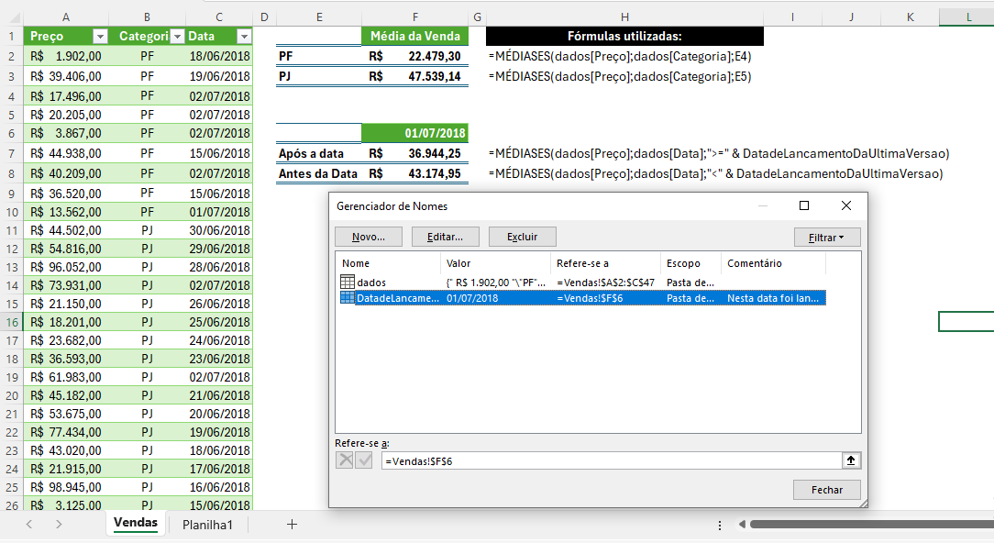Select row 6 header
Viewport: 994px width, 543px height.
pos(12,133)
